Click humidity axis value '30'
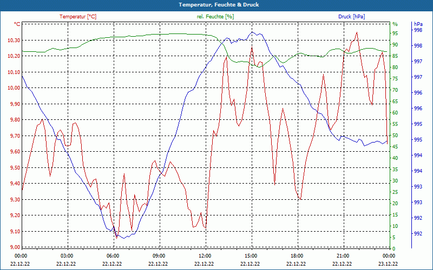The height and width of the screenshot is (270, 433). [395, 181]
